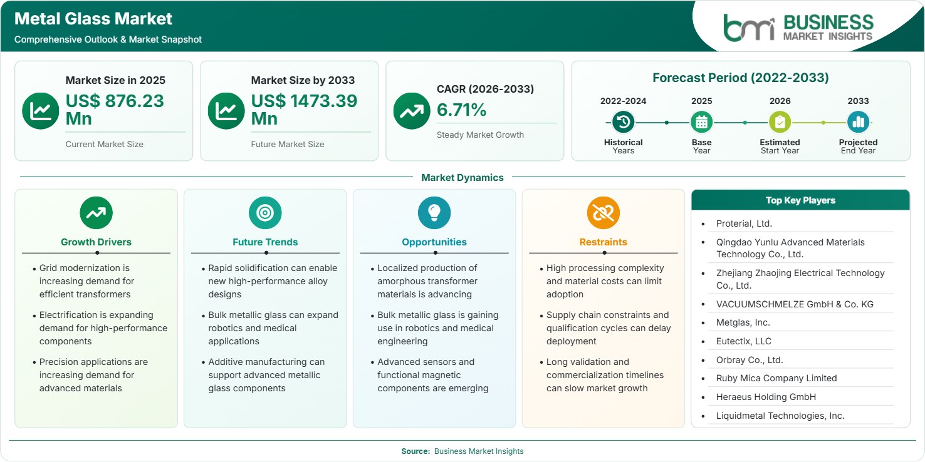Click the Base Year calendar icon

click(x=701, y=122)
